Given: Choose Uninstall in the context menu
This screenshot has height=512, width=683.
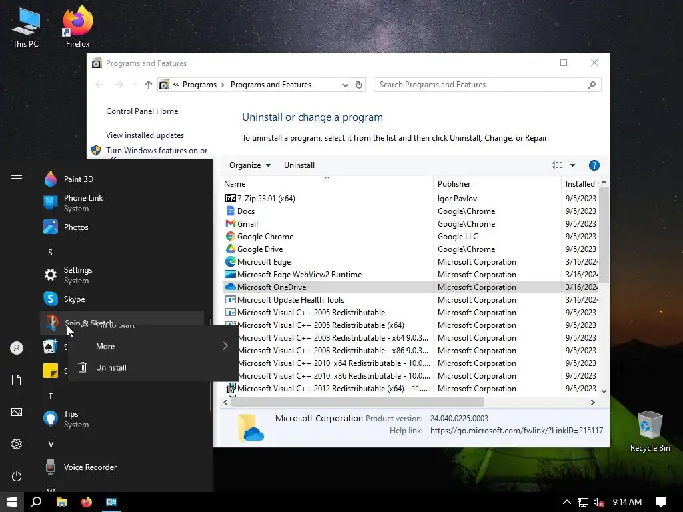Looking at the screenshot, I should tap(153, 367).
